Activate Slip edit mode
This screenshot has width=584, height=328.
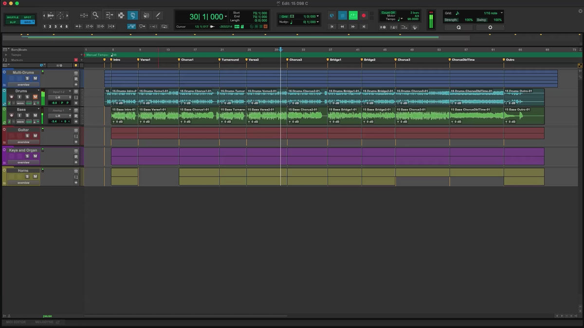[x=13, y=22]
